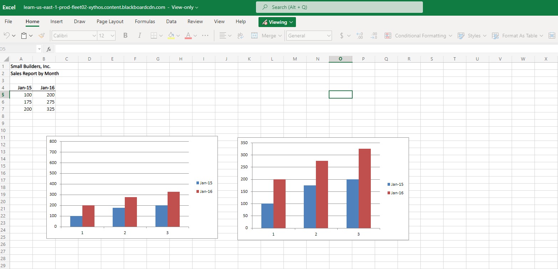
Task: Select column A header
Action: point(21,59)
